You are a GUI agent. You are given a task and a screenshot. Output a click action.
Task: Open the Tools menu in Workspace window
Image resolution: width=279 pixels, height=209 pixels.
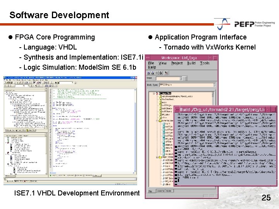205,63
